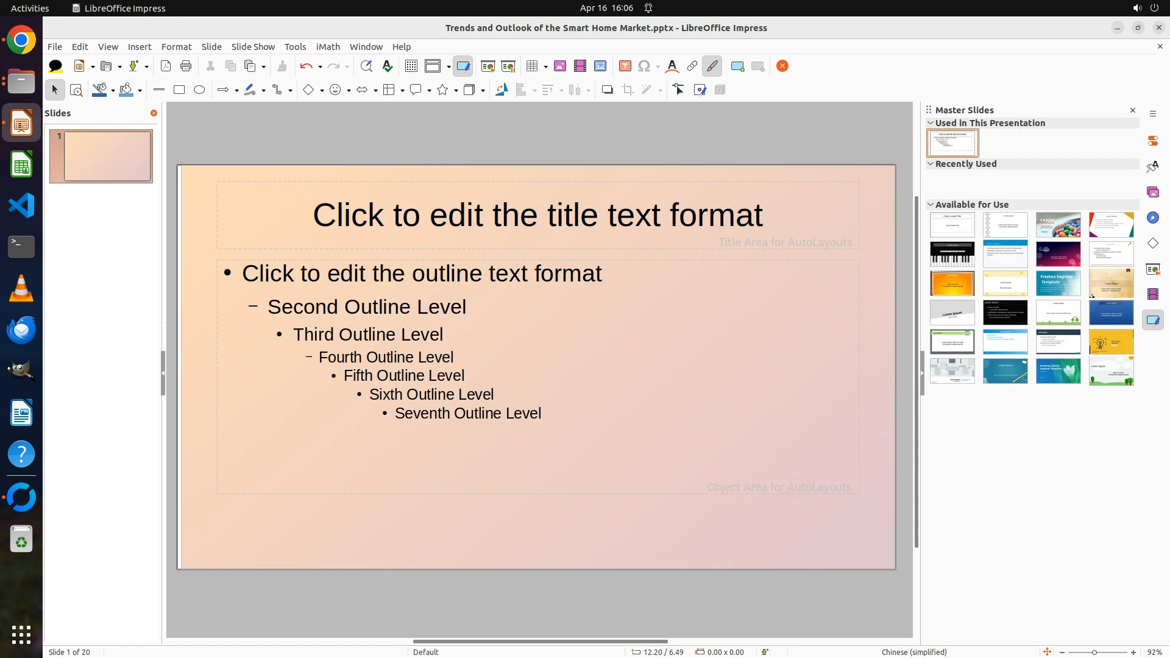Toggle the Shadow button
1170x658 pixels.
tap(607, 90)
